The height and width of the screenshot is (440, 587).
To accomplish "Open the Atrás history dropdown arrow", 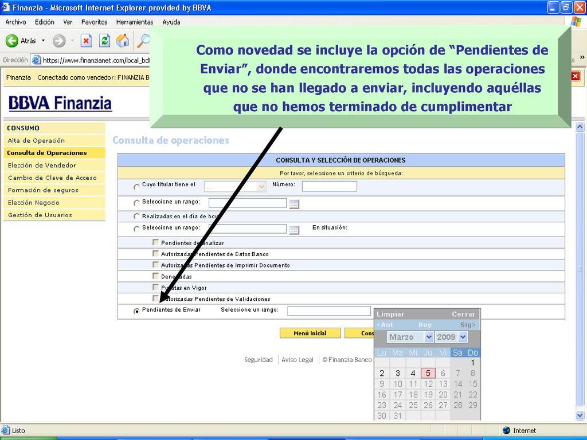I will pyautogui.click(x=43, y=41).
